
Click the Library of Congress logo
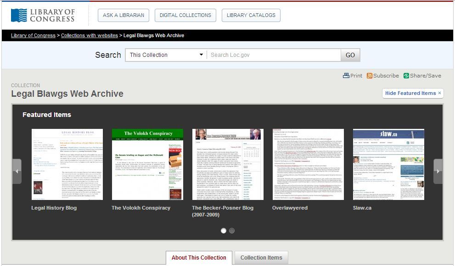[43, 15]
